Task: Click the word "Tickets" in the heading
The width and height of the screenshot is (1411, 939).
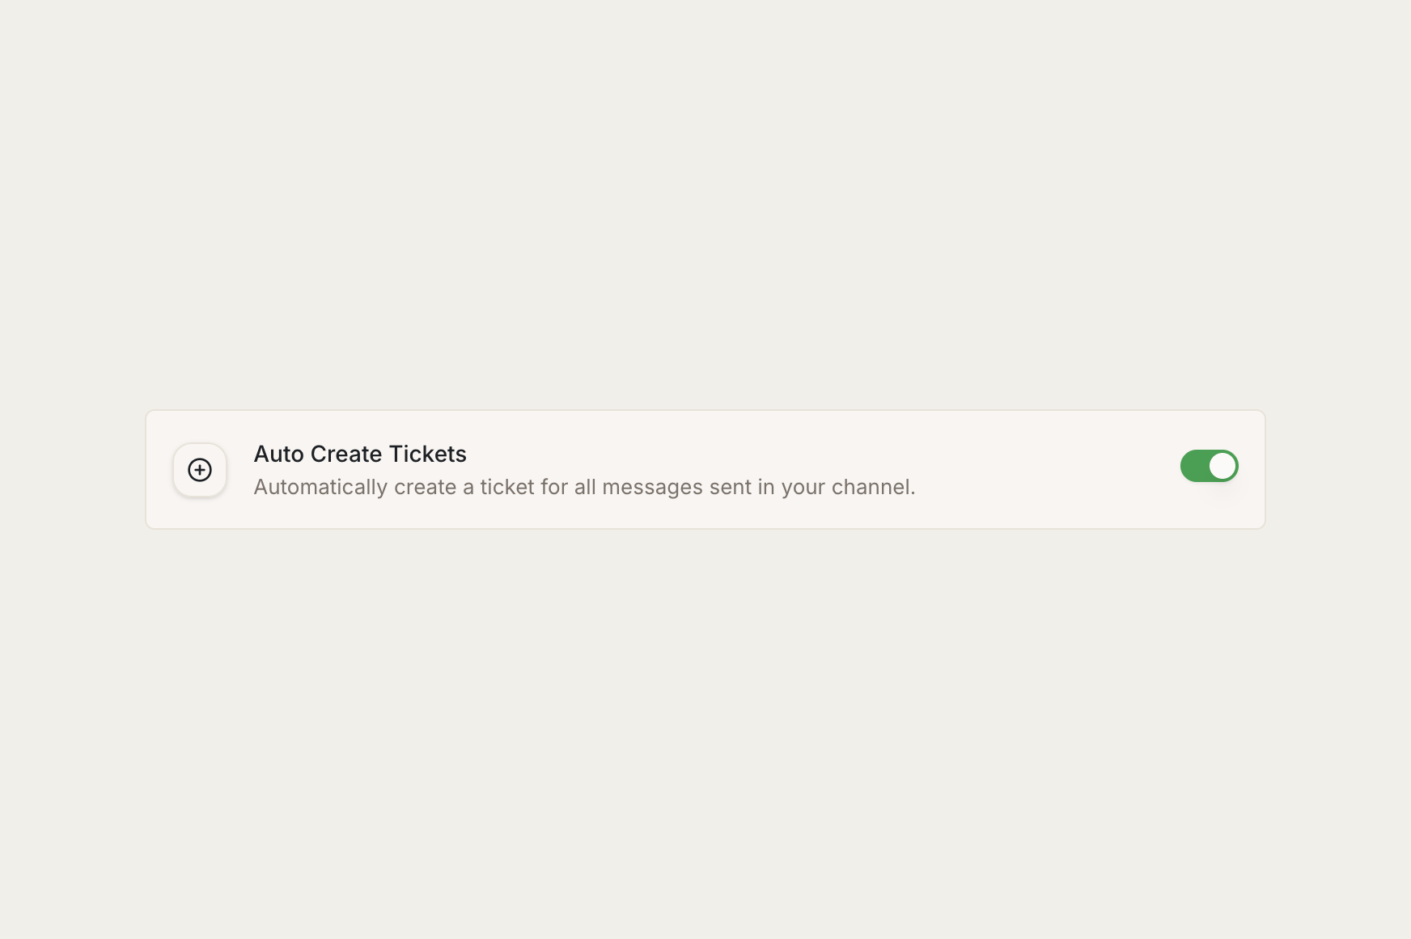Action: (x=427, y=454)
